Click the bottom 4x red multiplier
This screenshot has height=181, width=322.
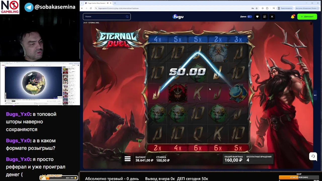coord(178,148)
